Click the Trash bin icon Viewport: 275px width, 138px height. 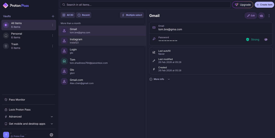[6, 46]
